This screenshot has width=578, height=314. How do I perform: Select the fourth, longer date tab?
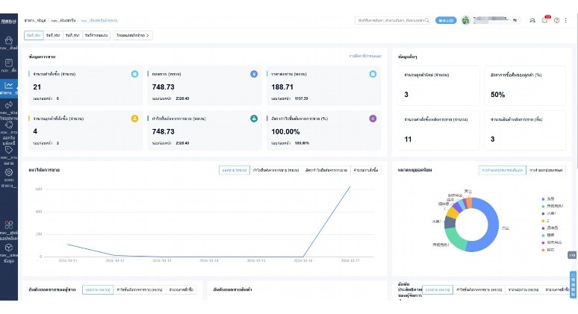click(x=96, y=35)
